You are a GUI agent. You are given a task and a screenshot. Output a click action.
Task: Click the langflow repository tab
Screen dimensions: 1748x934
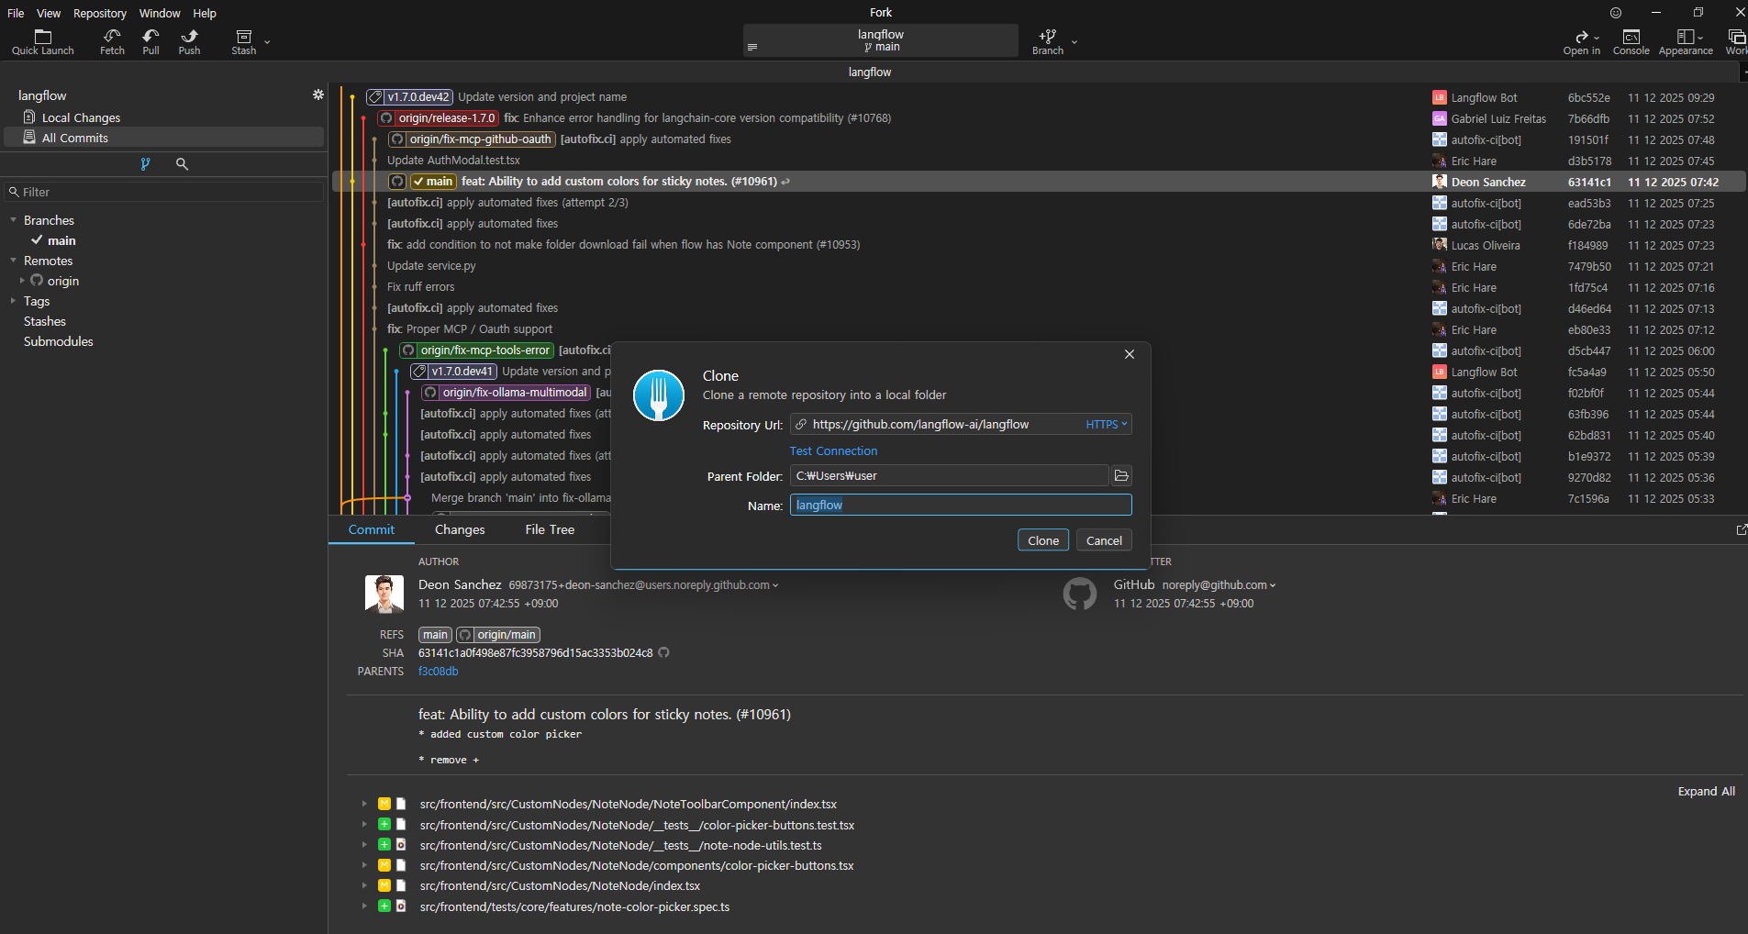[869, 72]
